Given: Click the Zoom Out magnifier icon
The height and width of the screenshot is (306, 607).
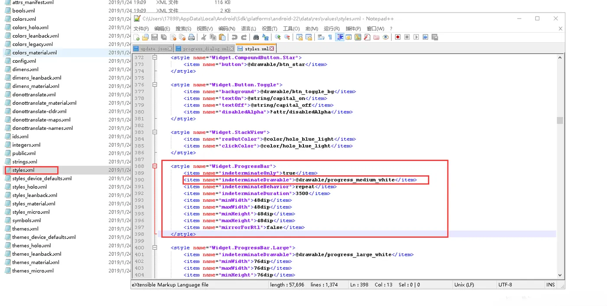Looking at the screenshot, I should (x=287, y=37).
